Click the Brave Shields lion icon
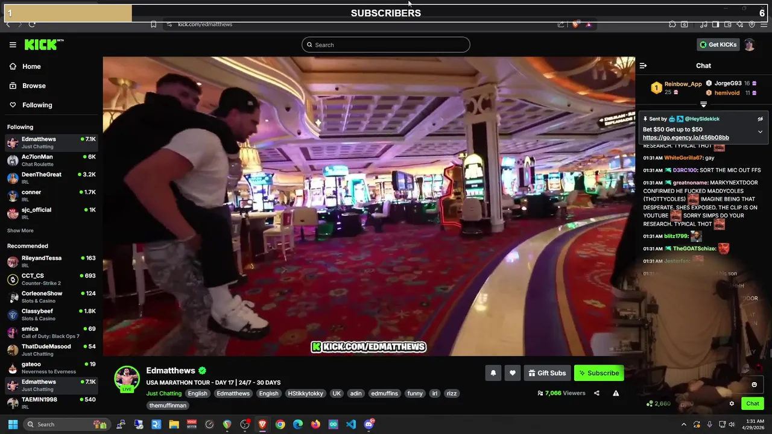The image size is (772, 434). [575, 24]
